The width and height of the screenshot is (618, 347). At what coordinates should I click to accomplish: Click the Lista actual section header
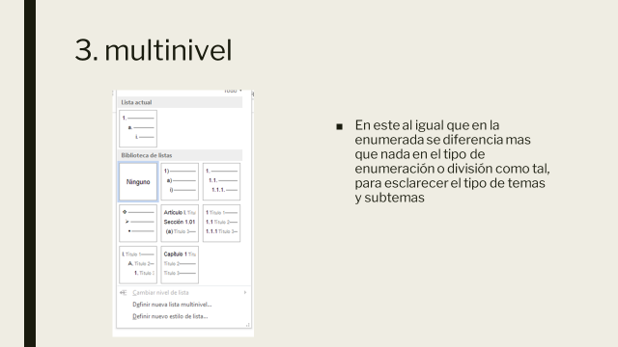[x=180, y=102]
